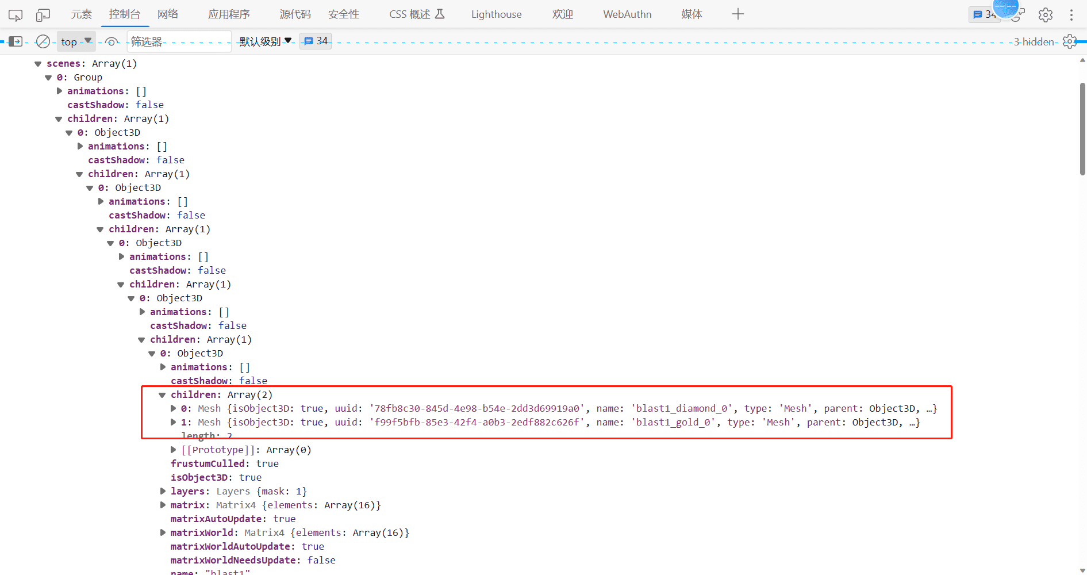The height and width of the screenshot is (575, 1087).
Task: Open the 默认级别 log level dropdown
Action: click(266, 41)
